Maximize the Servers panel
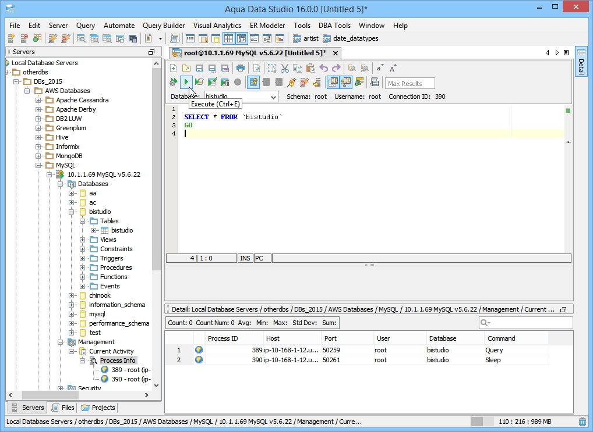 tap(151, 52)
